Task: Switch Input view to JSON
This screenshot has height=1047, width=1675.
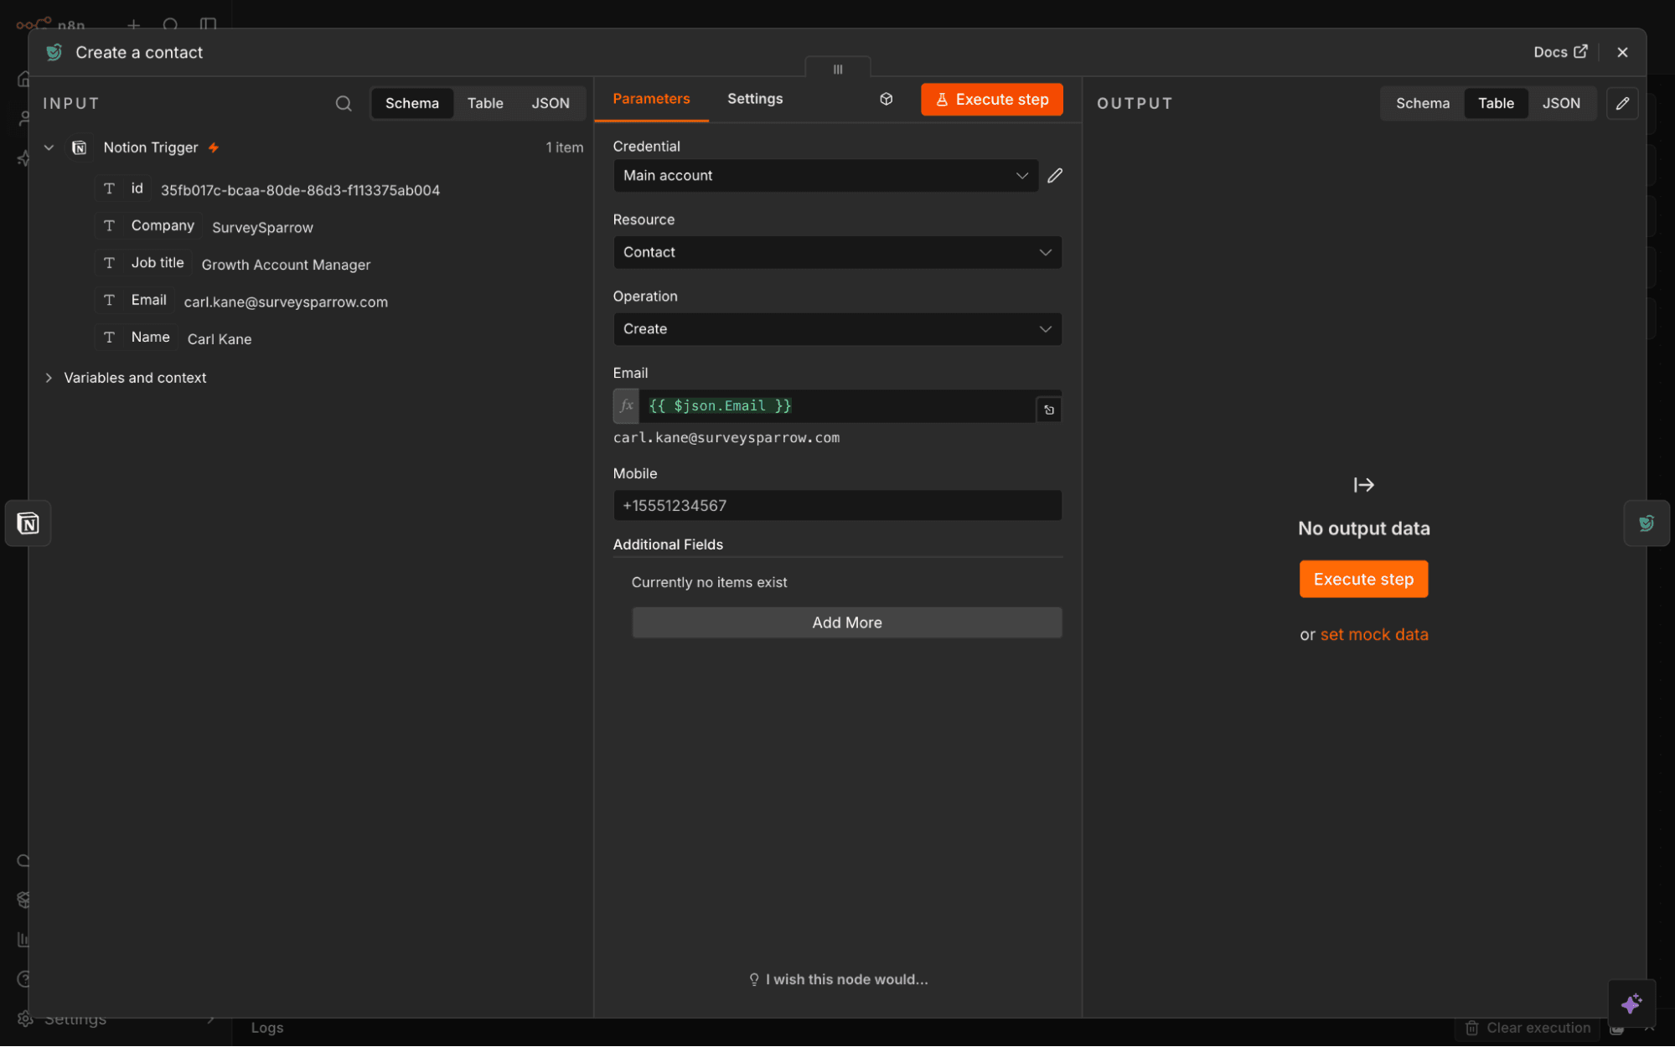Action: tap(551, 103)
